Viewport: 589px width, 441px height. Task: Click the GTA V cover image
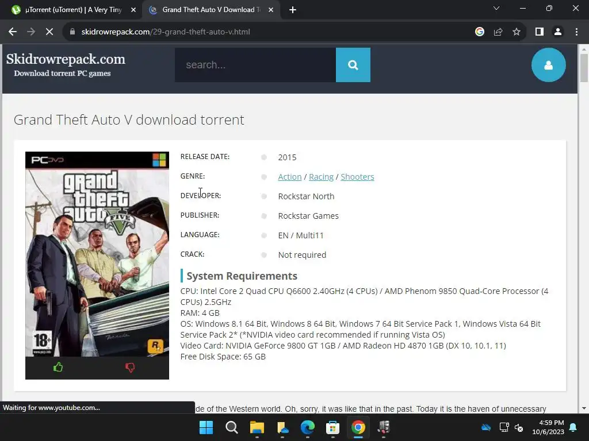pyautogui.click(x=97, y=254)
